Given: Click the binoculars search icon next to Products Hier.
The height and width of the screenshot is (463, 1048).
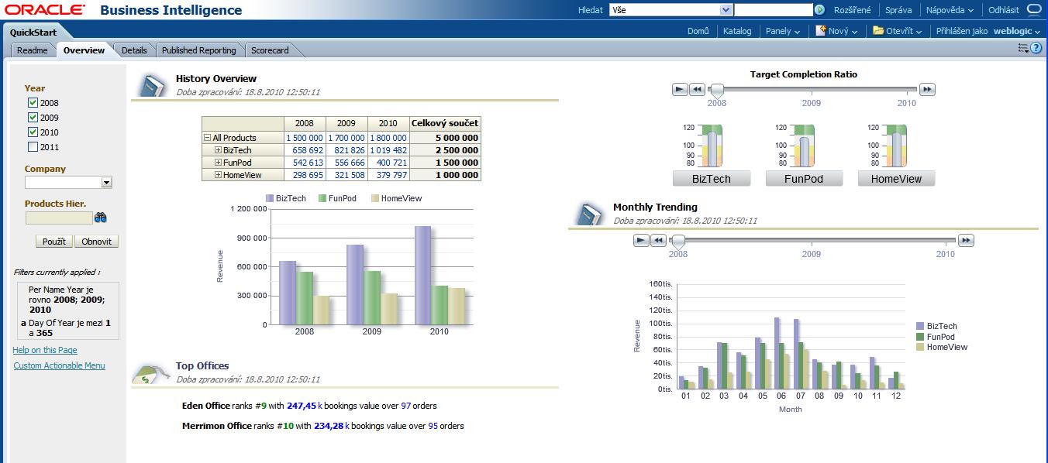Looking at the screenshot, I should coord(101,218).
